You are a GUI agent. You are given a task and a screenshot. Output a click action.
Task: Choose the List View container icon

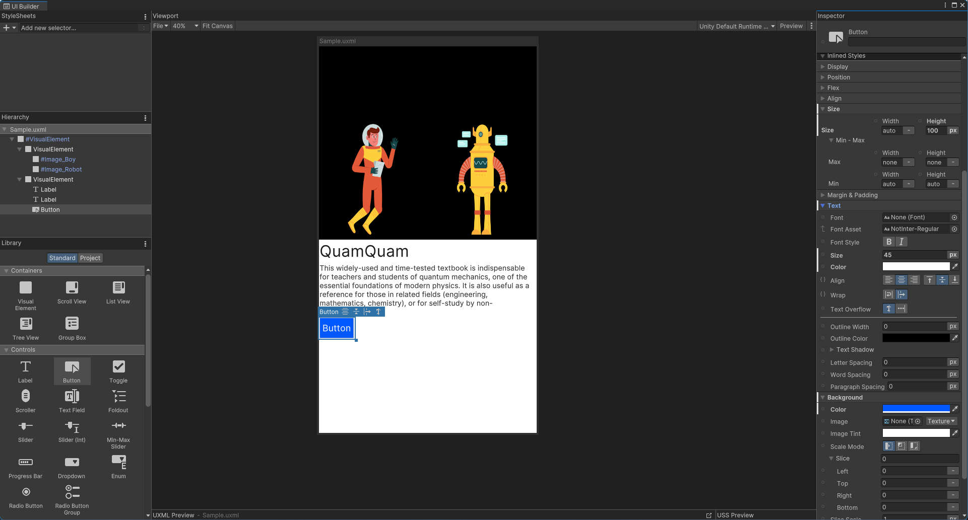point(118,287)
